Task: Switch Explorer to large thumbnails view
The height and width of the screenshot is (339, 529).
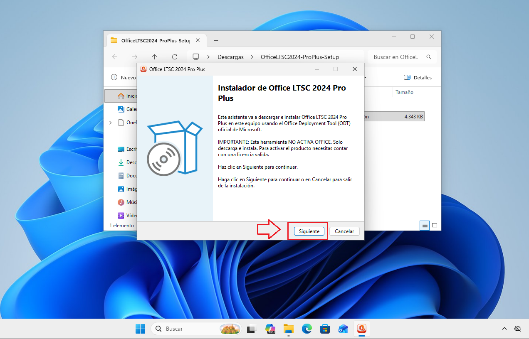Action: pyautogui.click(x=435, y=226)
